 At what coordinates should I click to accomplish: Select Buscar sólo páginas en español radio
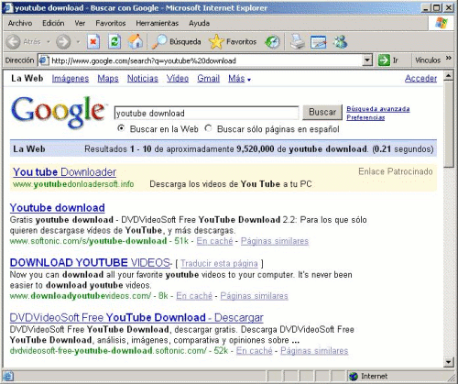click(209, 128)
